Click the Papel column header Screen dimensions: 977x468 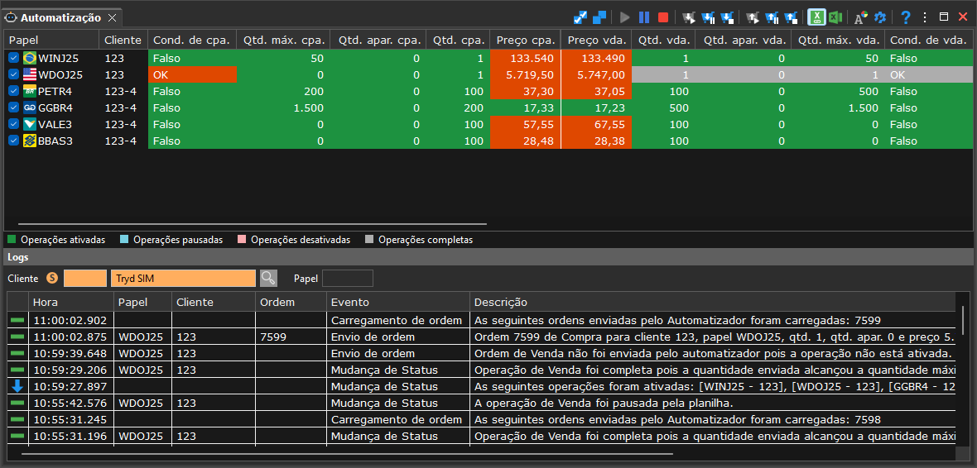[51, 41]
